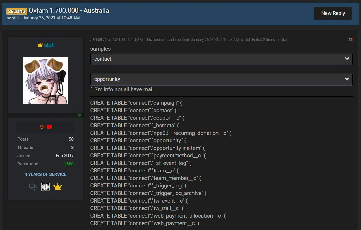361x230 pixels.
Task: Click the Posts count 98
Action: pyautogui.click(x=71, y=139)
